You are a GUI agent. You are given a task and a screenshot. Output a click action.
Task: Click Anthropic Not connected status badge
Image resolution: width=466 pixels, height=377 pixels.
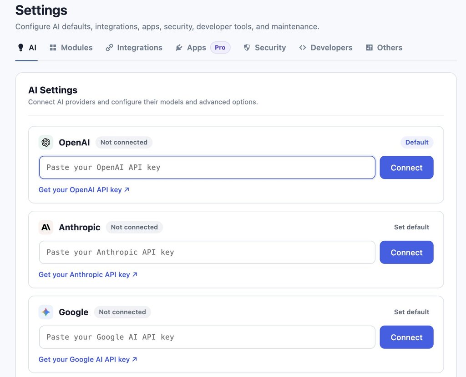click(134, 227)
